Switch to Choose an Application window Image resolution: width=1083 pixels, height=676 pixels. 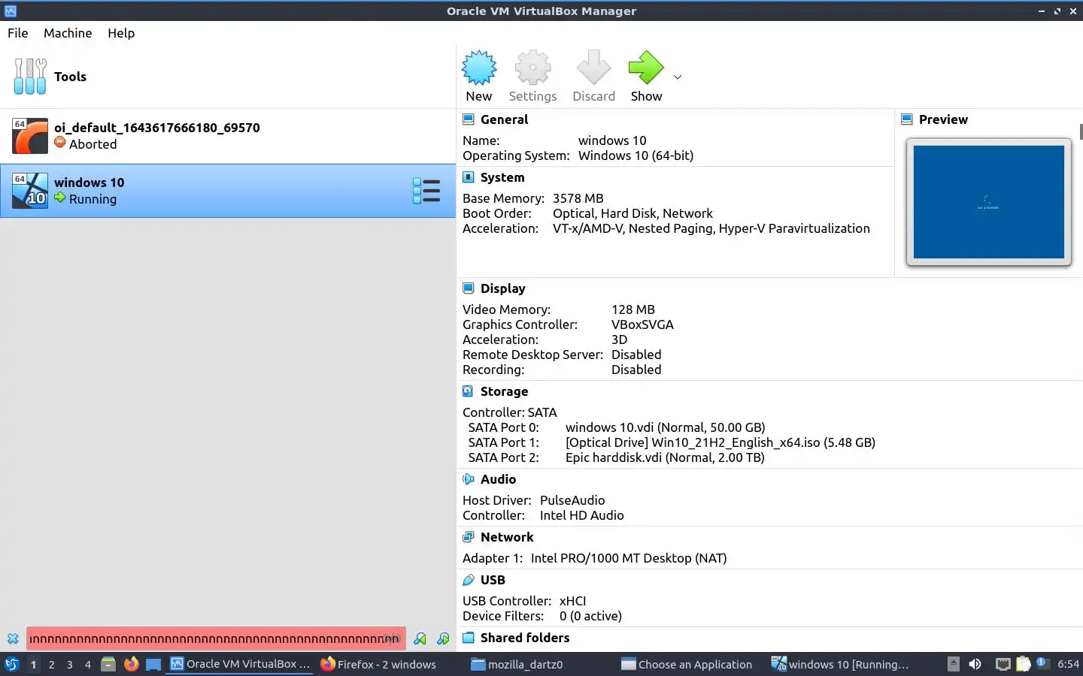[687, 664]
